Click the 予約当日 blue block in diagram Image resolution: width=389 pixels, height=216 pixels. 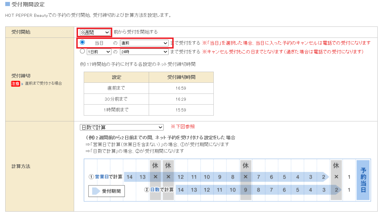click(x=363, y=180)
